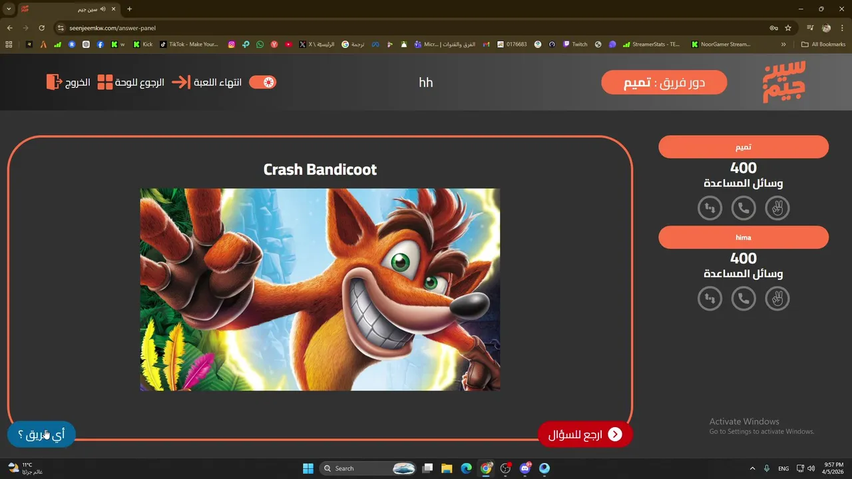
Task: Use the phone call lifeline for team hima
Action: click(744, 299)
